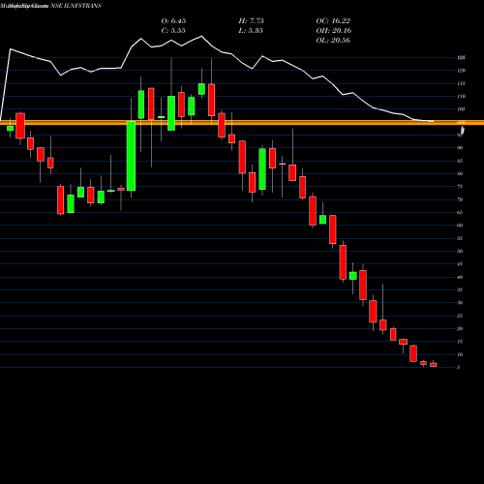Click the 70 price axis label

point(460,199)
